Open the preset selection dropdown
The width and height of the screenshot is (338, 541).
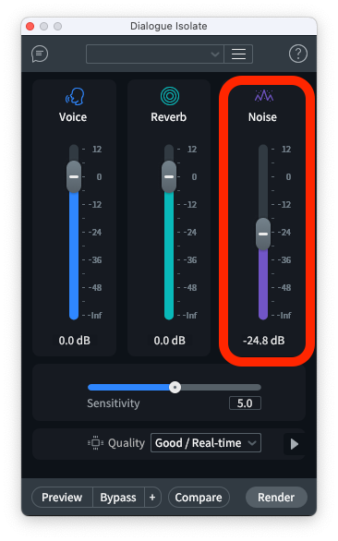click(154, 54)
